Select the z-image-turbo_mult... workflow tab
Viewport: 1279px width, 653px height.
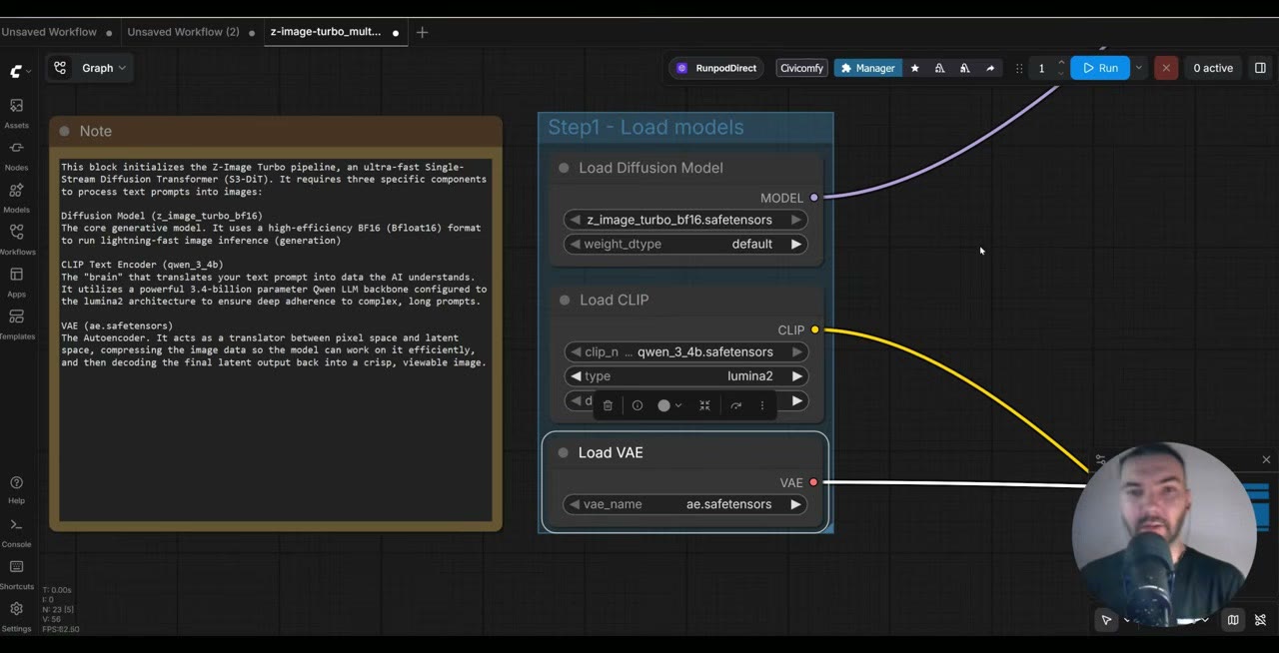[x=326, y=32]
